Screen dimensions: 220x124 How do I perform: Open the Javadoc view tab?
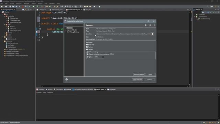49,90
